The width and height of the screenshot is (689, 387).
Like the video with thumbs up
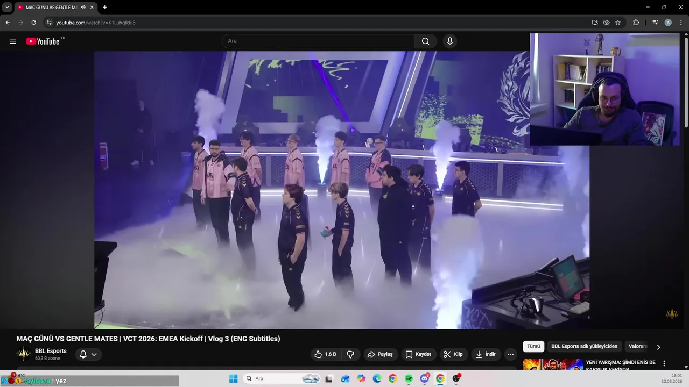(x=325, y=354)
